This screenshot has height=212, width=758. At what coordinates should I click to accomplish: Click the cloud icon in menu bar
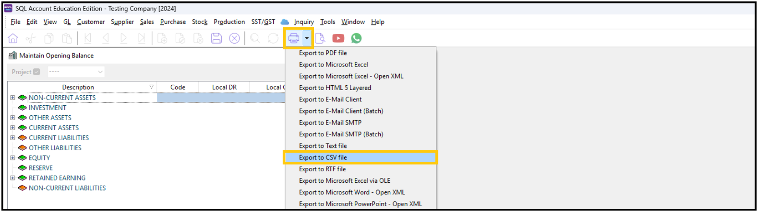coord(285,22)
